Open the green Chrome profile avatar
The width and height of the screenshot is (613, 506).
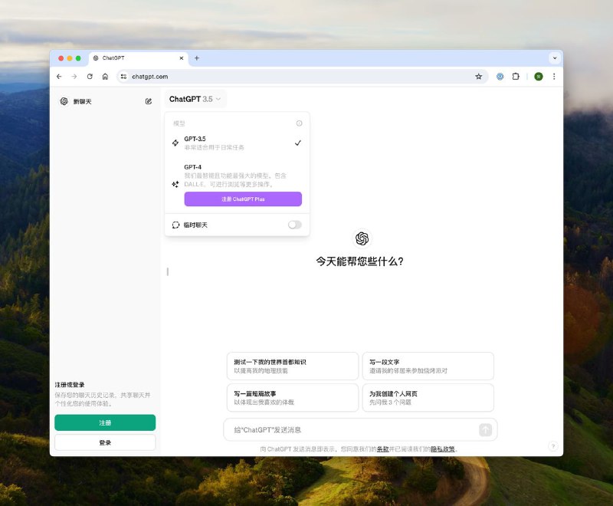click(539, 77)
